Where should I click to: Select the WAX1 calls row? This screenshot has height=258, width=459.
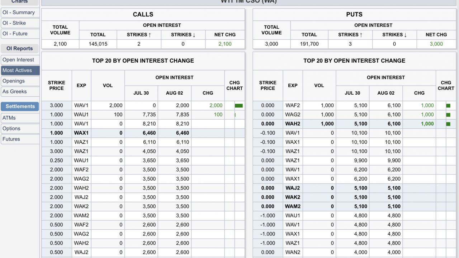coord(81,133)
